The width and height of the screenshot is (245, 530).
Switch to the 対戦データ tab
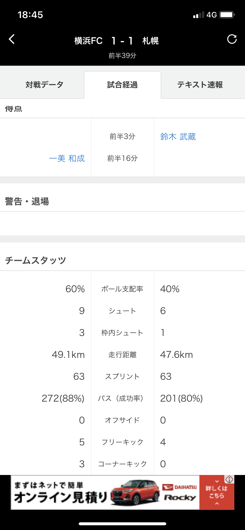[44, 85]
